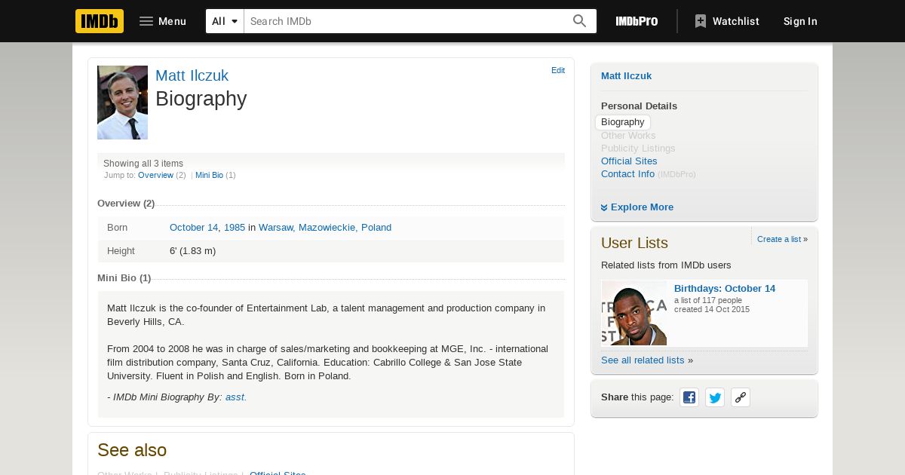Open 1985 birth year link
This screenshot has width=905, height=475.
(x=235, y=227)
